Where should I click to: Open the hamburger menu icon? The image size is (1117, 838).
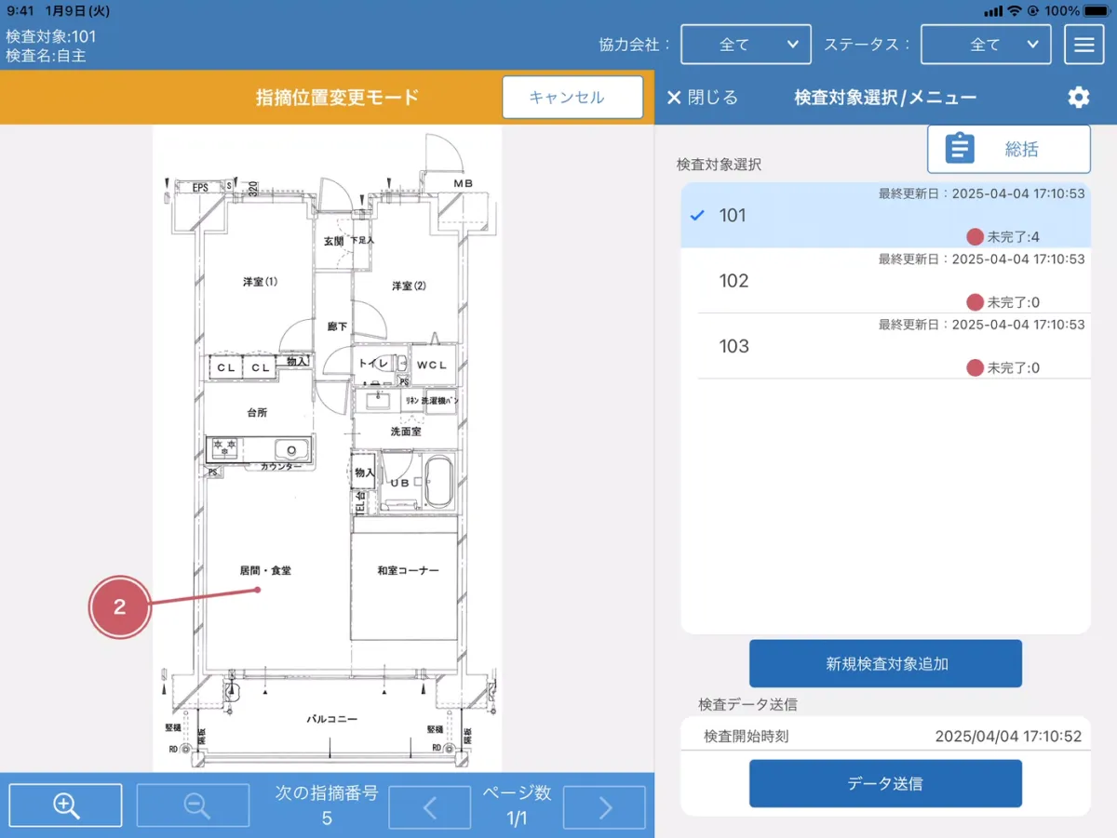[1083, 45]
